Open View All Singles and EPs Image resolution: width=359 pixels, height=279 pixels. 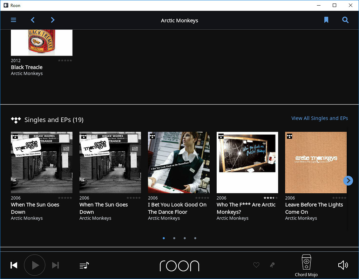(x=319, y=118)
